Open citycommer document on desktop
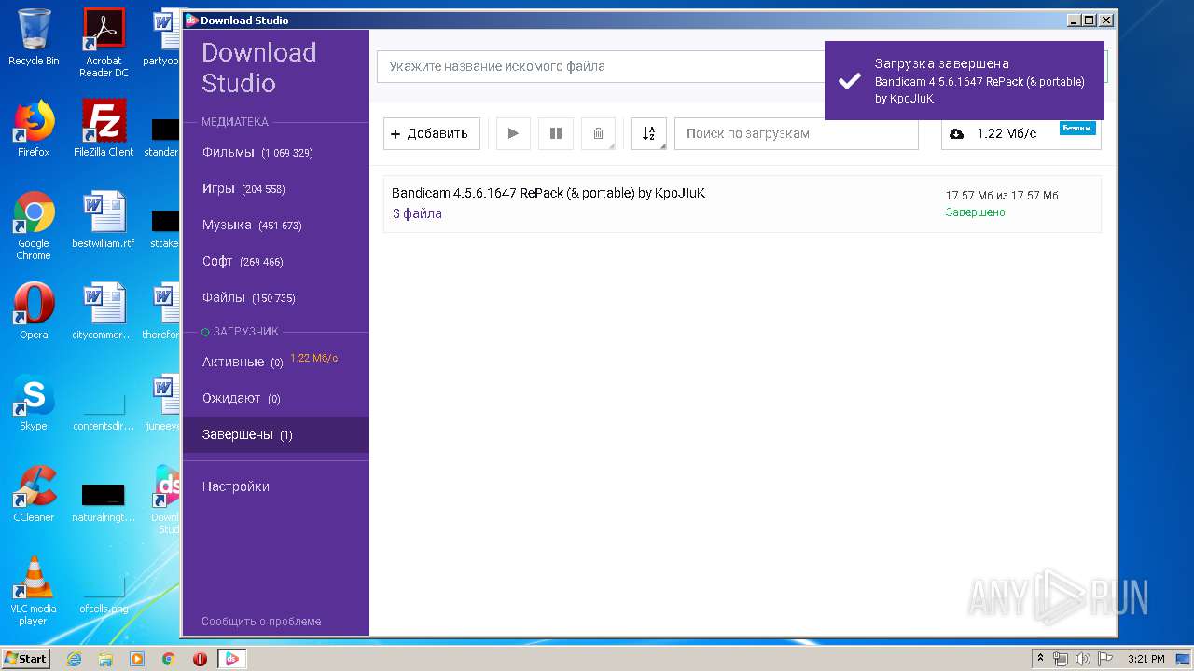The height and width of the screenshot is (671, 1194). 104,311
